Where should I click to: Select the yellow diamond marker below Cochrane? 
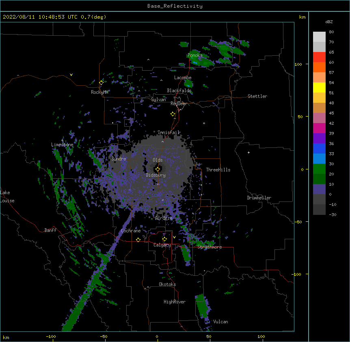pyautogui.click(x=138, y=240)
